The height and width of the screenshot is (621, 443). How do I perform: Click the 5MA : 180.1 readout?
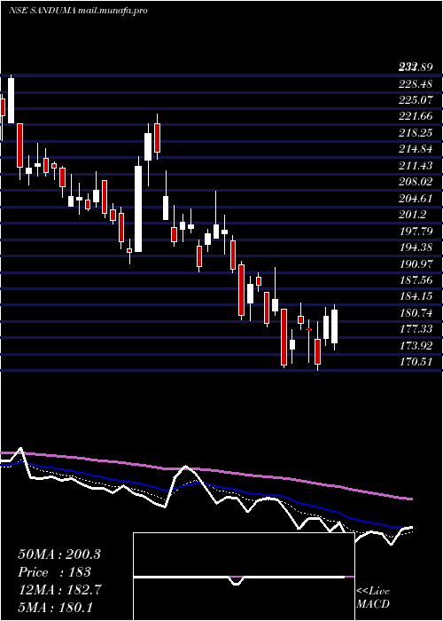click(x=55, y=607)
